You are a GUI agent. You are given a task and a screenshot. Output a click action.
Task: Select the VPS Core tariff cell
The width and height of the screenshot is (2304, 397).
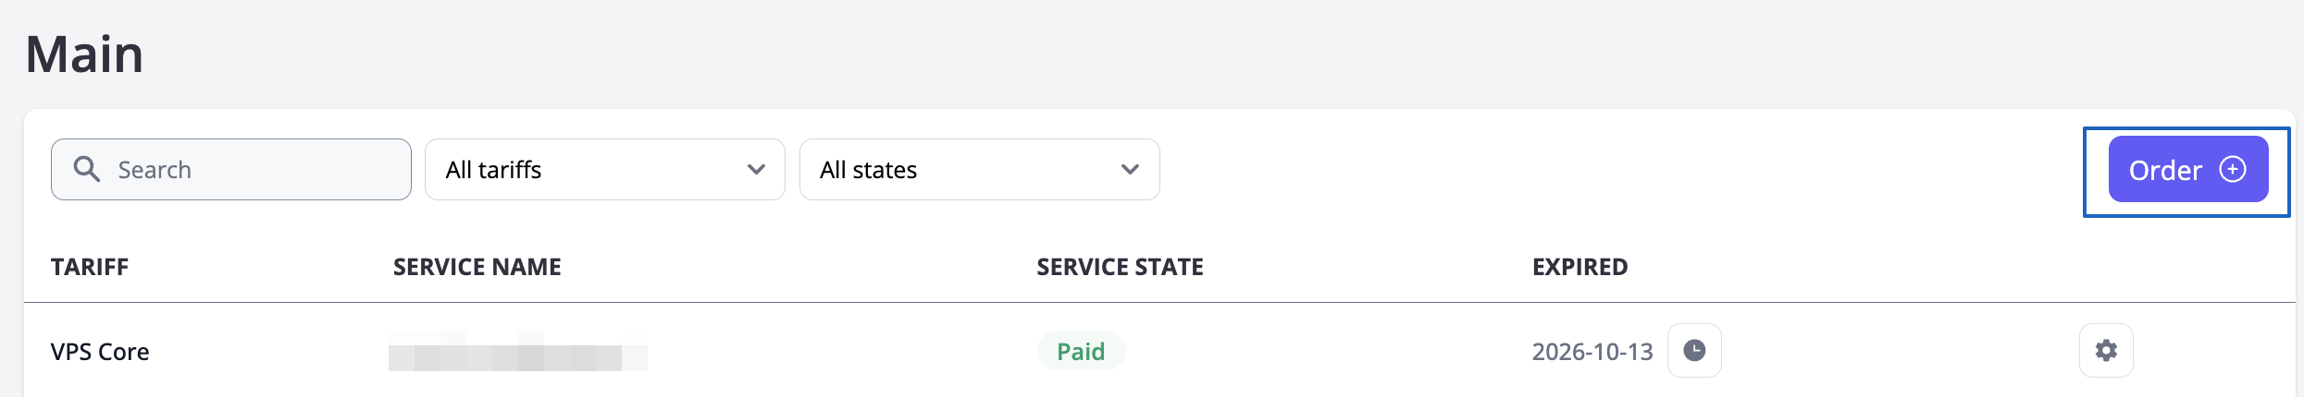click(x=100, y=352)
